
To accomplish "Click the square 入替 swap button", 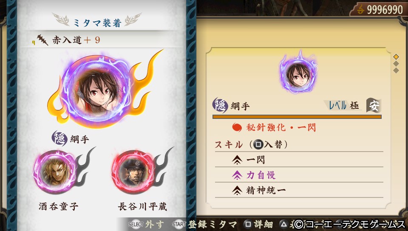I will 258,144.
